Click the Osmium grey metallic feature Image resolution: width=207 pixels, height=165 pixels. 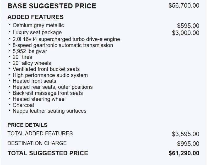click(38, 25)
